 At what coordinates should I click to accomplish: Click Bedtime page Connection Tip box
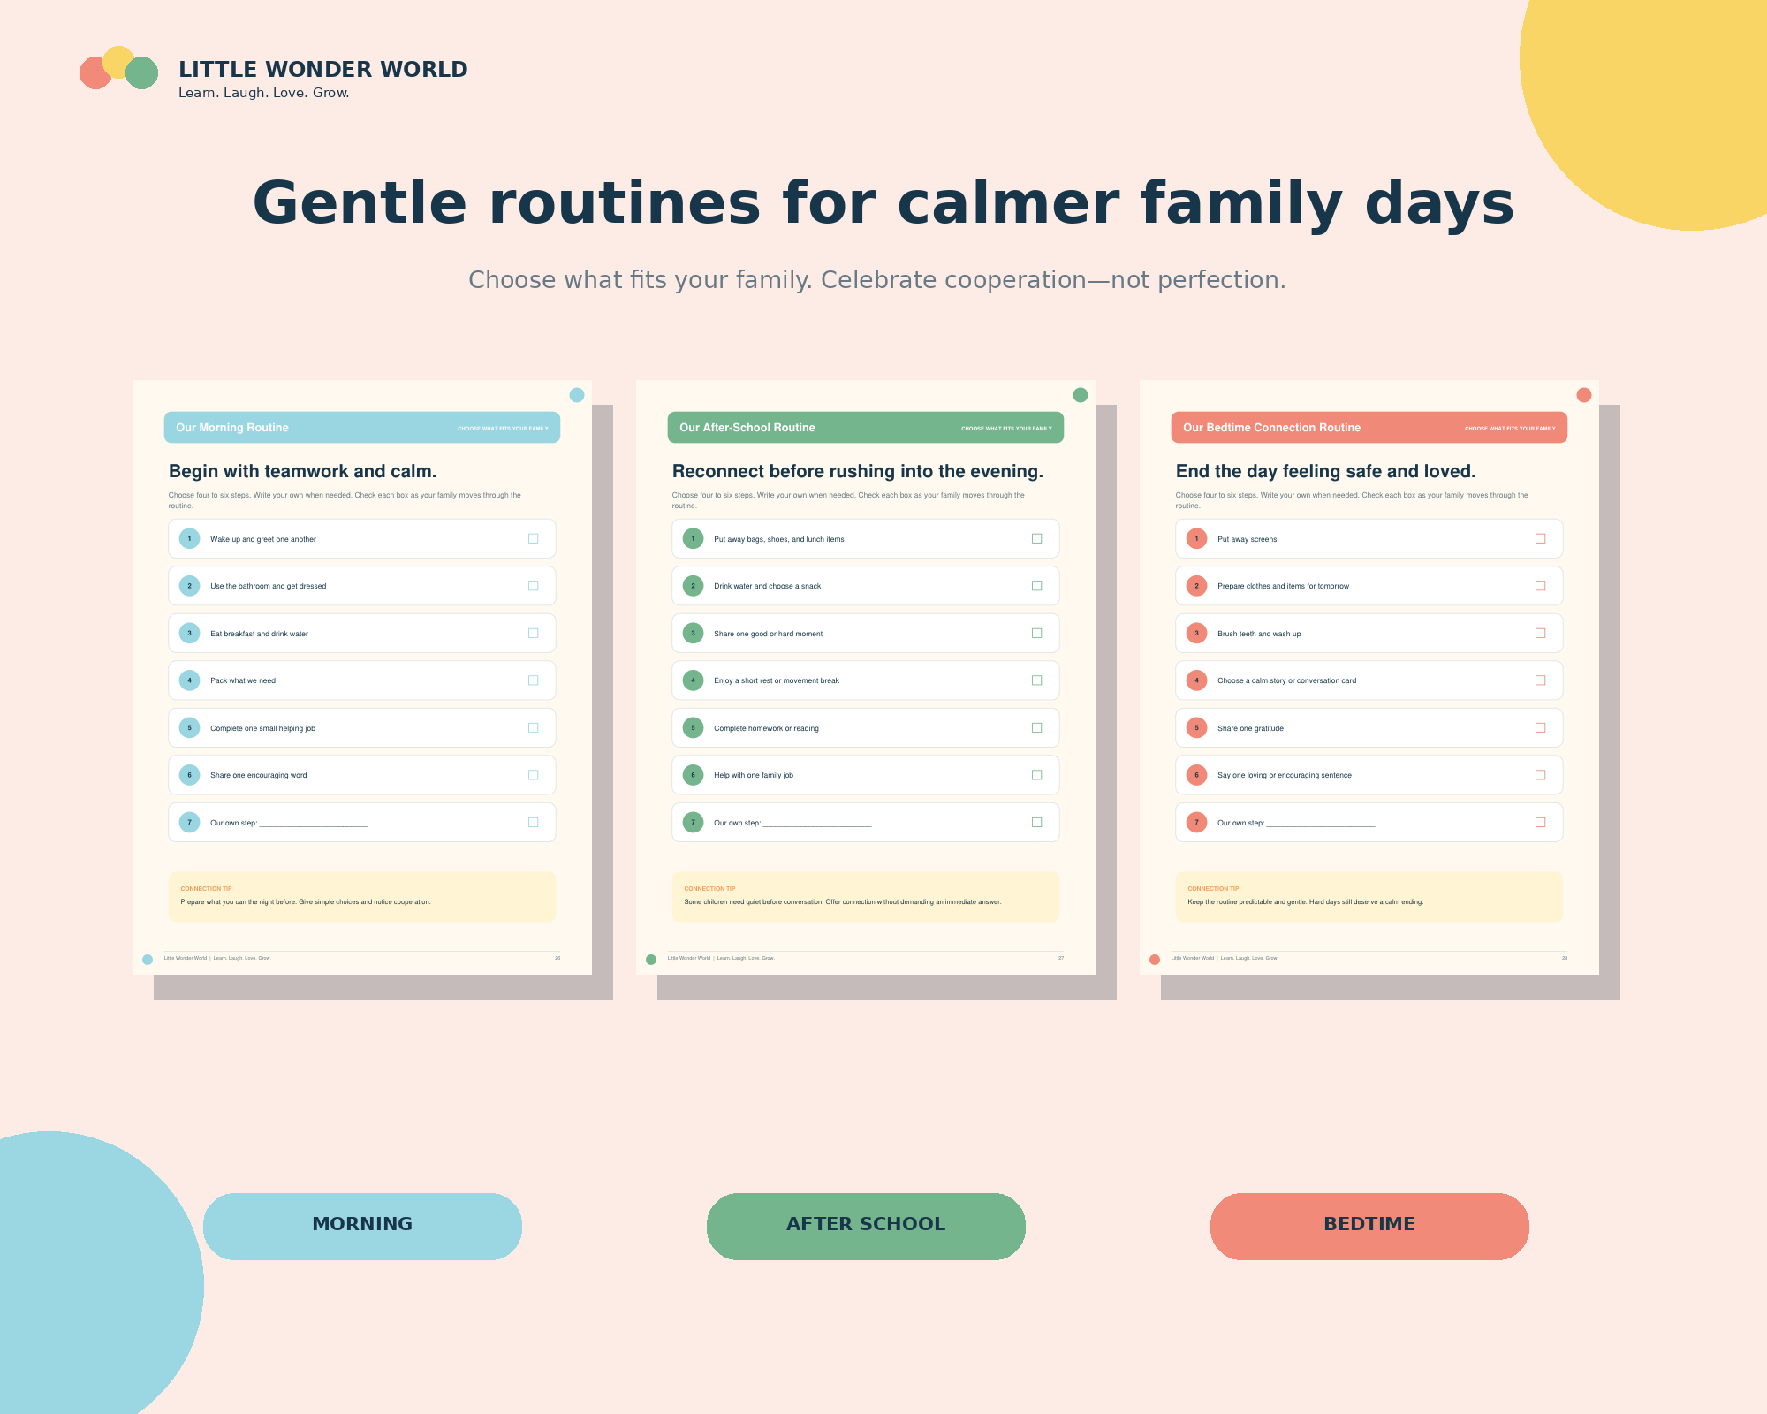(x=1369, y=897)
